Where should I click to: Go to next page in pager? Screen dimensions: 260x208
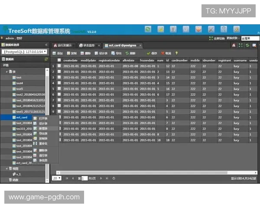(101, 178)
